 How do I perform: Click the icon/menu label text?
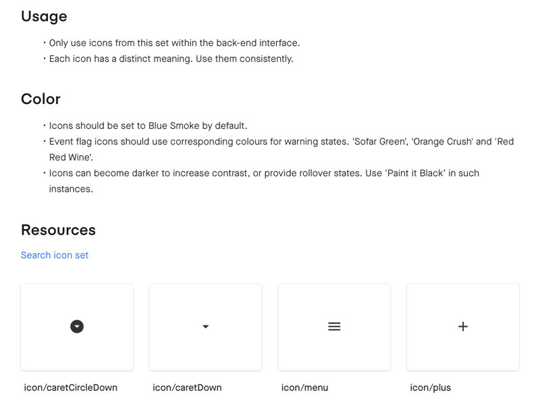(x=304, y=387)
